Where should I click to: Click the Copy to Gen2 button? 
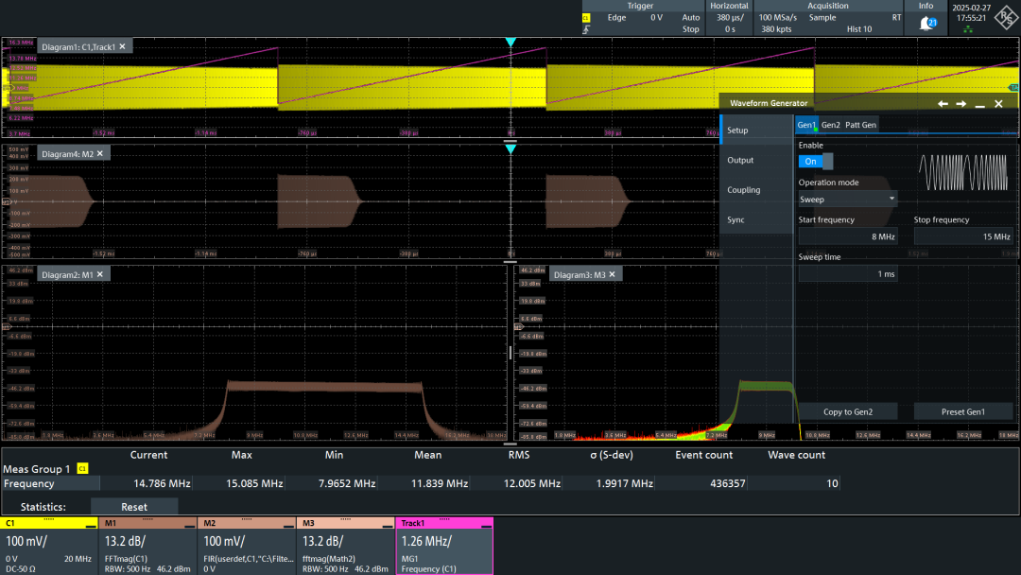pos(848,411)
